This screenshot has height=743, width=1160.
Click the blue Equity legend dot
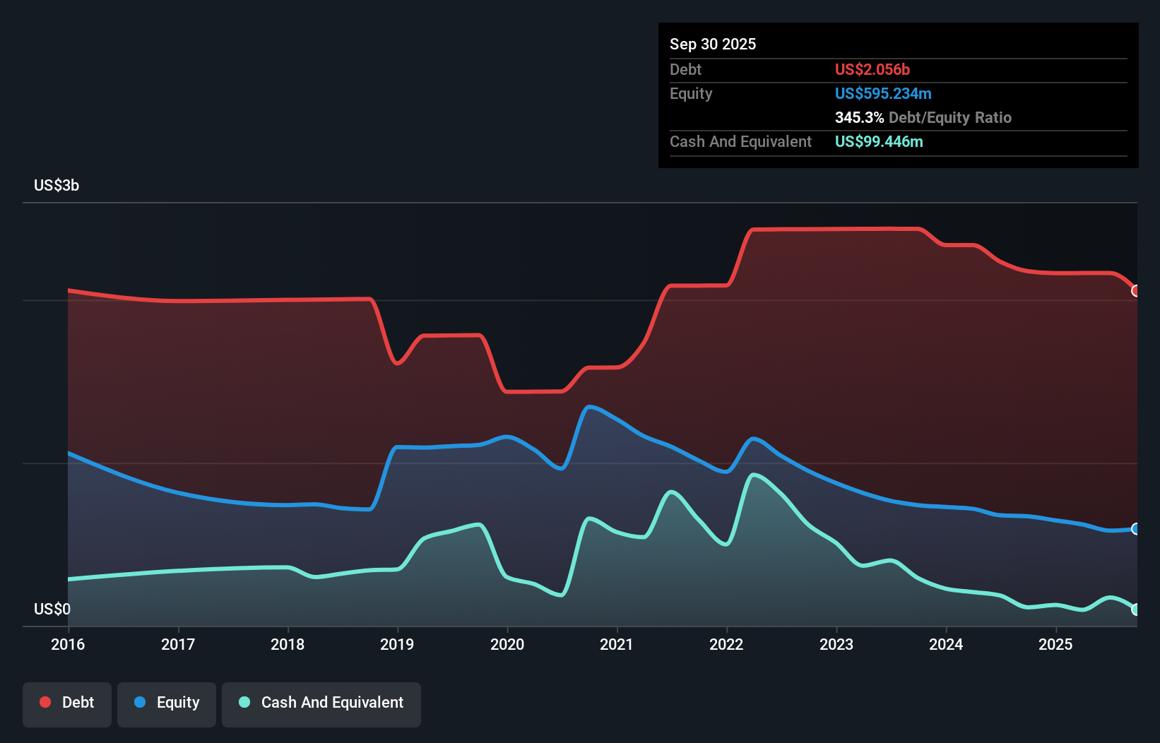click(141, 702)
